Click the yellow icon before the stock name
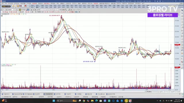 (x=20, y=10)
